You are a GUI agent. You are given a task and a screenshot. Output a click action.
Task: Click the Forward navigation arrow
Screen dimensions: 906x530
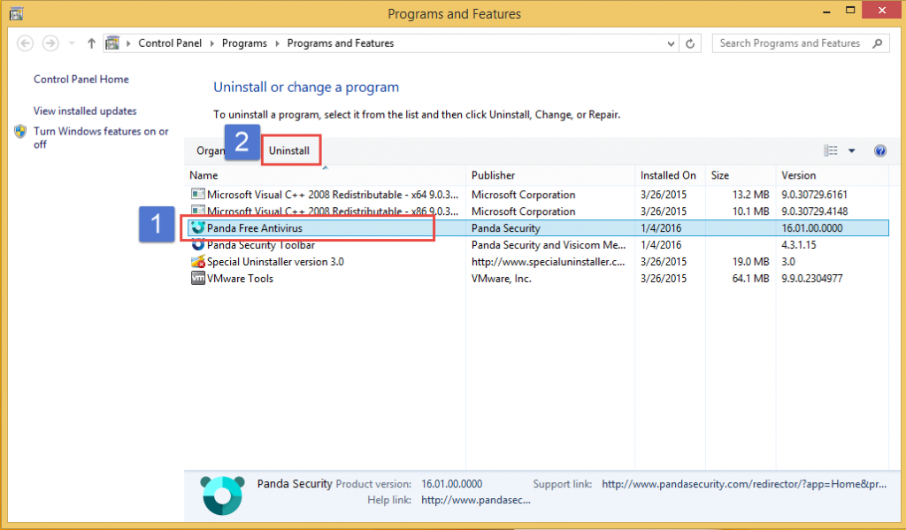(x=50, y=43)
